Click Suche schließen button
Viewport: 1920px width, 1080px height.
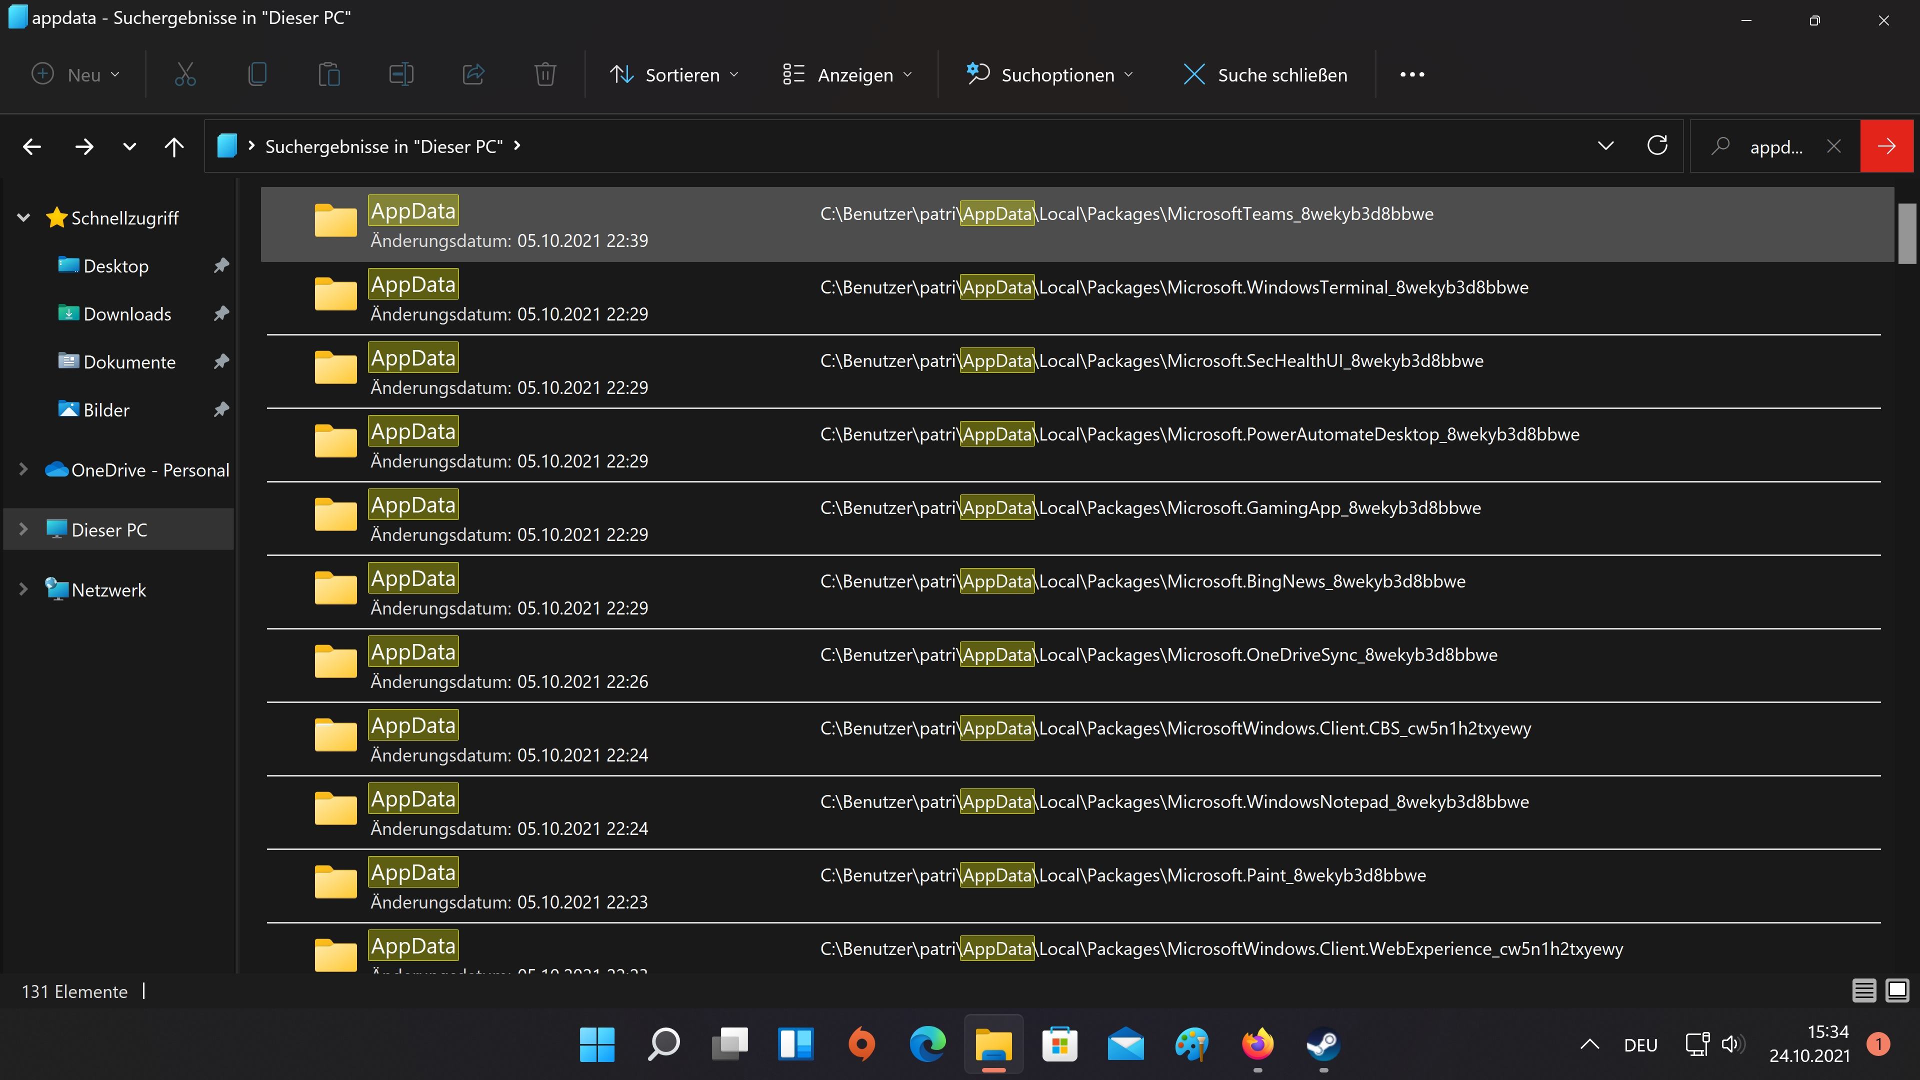(x=1265, y=74)
